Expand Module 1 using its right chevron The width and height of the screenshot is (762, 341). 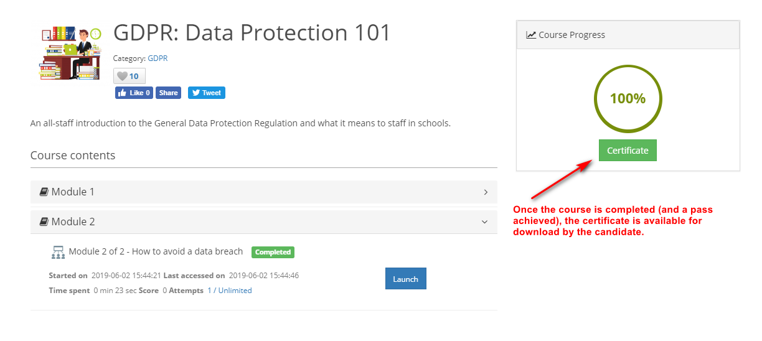486,192
